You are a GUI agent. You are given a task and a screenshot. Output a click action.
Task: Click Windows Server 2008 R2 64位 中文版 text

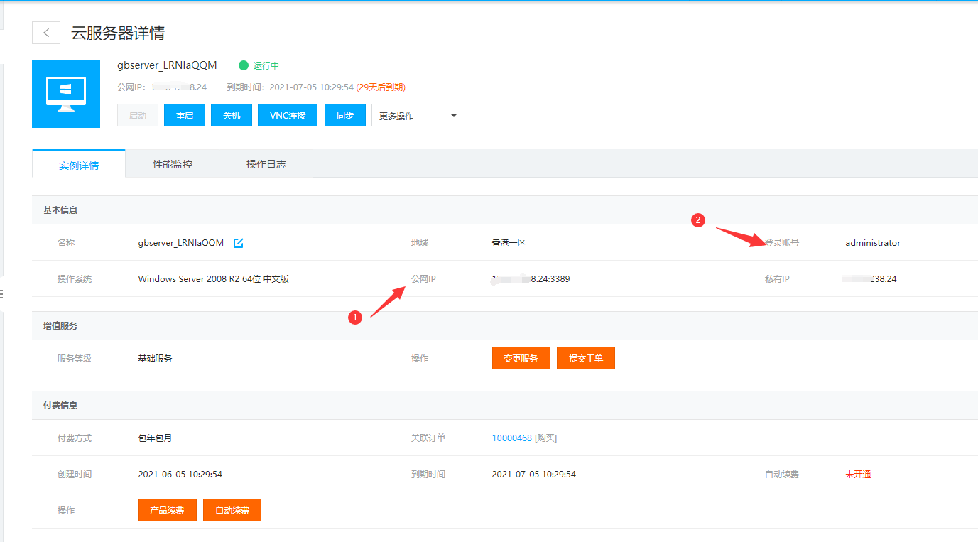[x=214, y=279]
